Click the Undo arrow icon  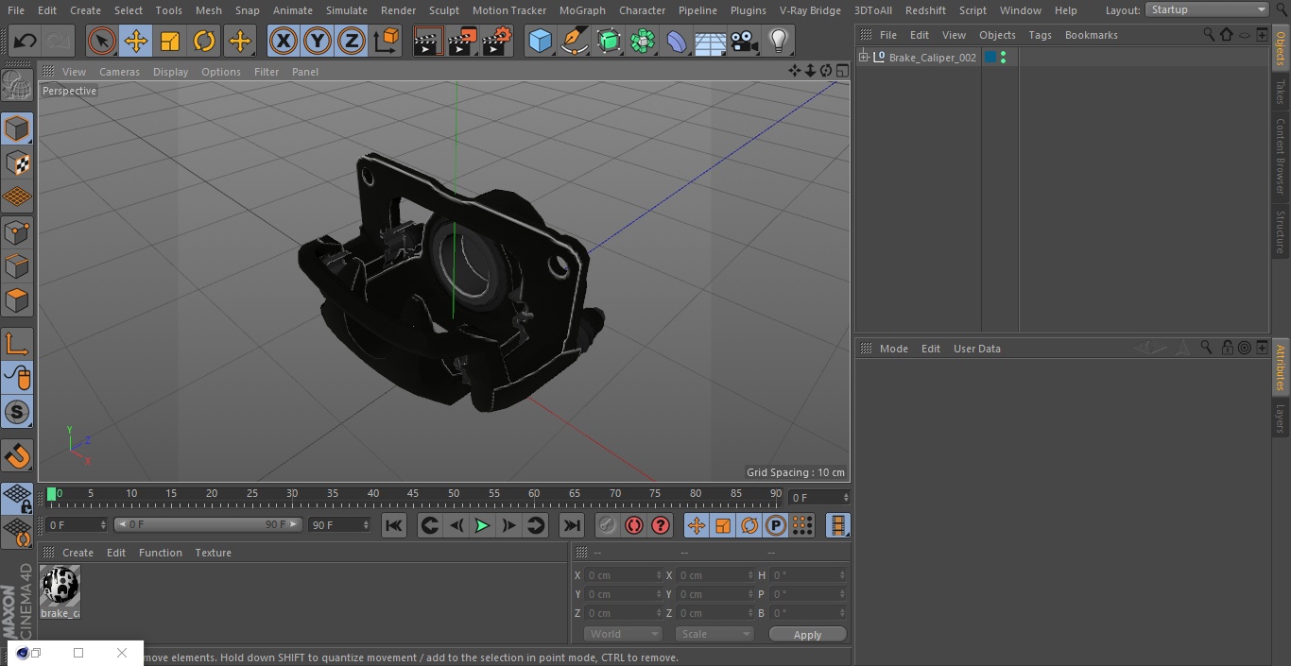click(26, 42)
